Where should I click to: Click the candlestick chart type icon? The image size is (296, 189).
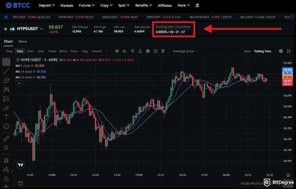[x=117, y=51]
